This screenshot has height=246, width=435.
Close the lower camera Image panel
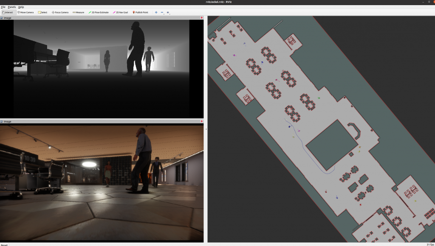click(x=202, y=121)
